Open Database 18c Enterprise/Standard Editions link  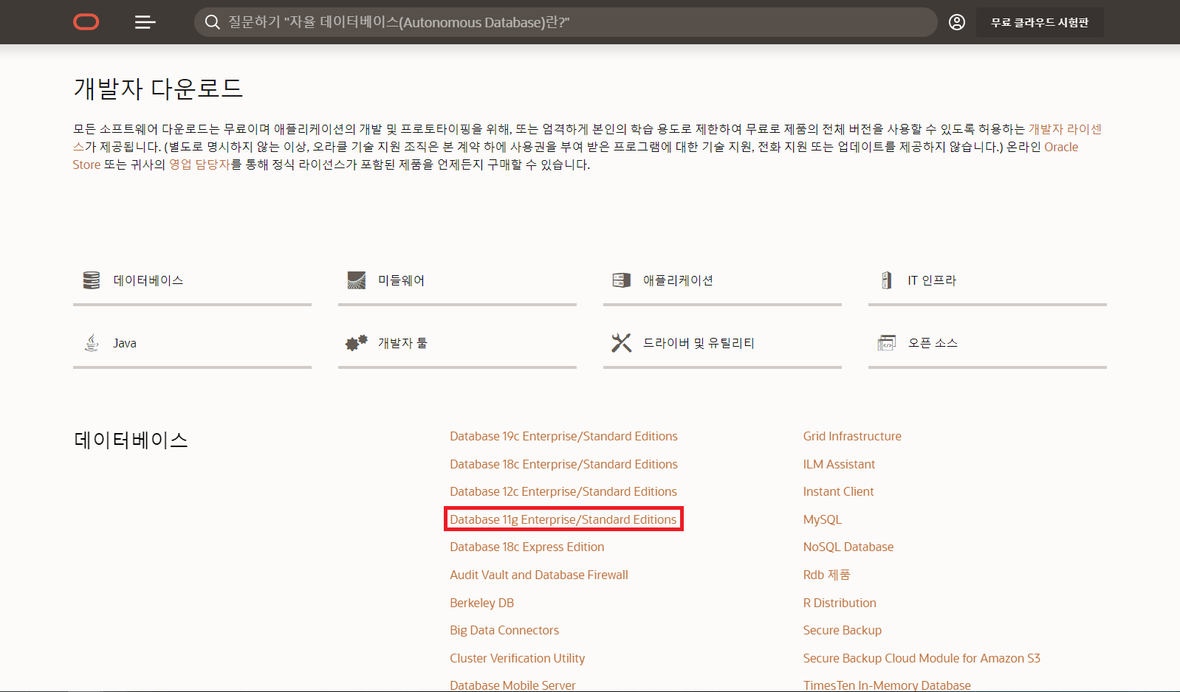563,464
